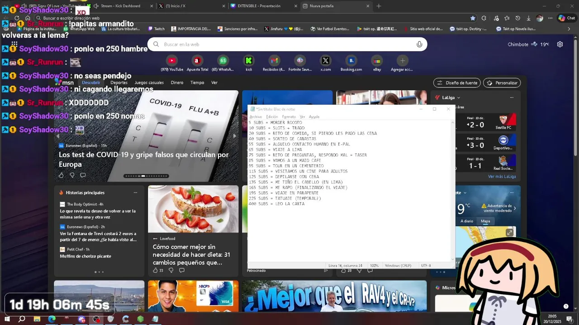Open Muffins de chorizo picante story
Viewport: 579px width, 325px height.
(85, 256)
